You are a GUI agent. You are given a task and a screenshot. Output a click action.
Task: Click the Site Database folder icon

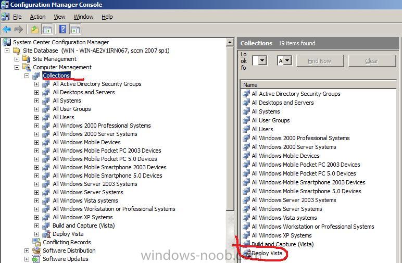17,51
